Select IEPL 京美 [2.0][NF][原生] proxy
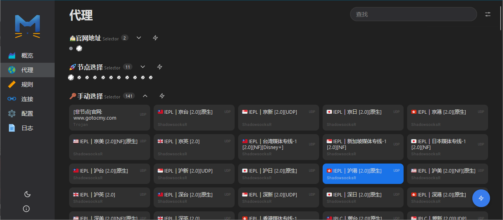Screen dimensions: 503x220 (110, 147)
